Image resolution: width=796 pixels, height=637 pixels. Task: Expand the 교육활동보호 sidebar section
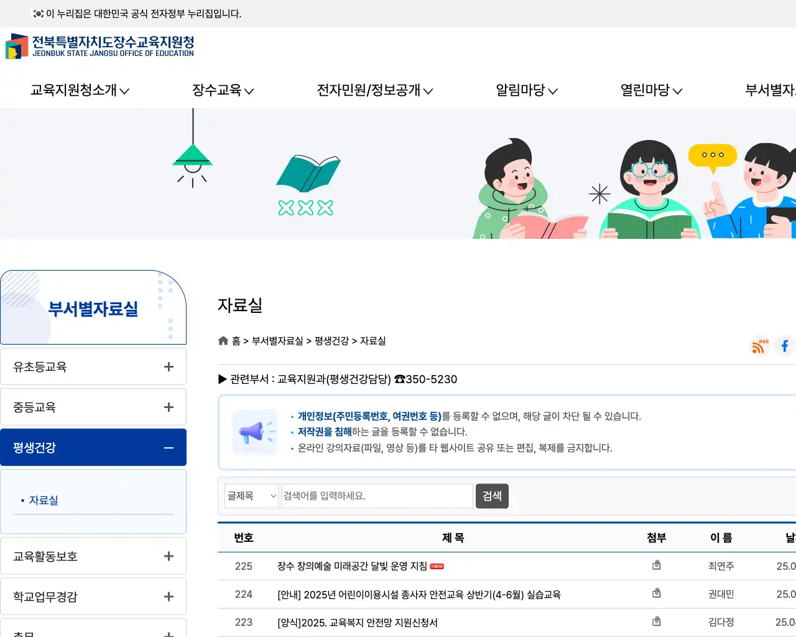pyautogui.click(x=93, y=556)
